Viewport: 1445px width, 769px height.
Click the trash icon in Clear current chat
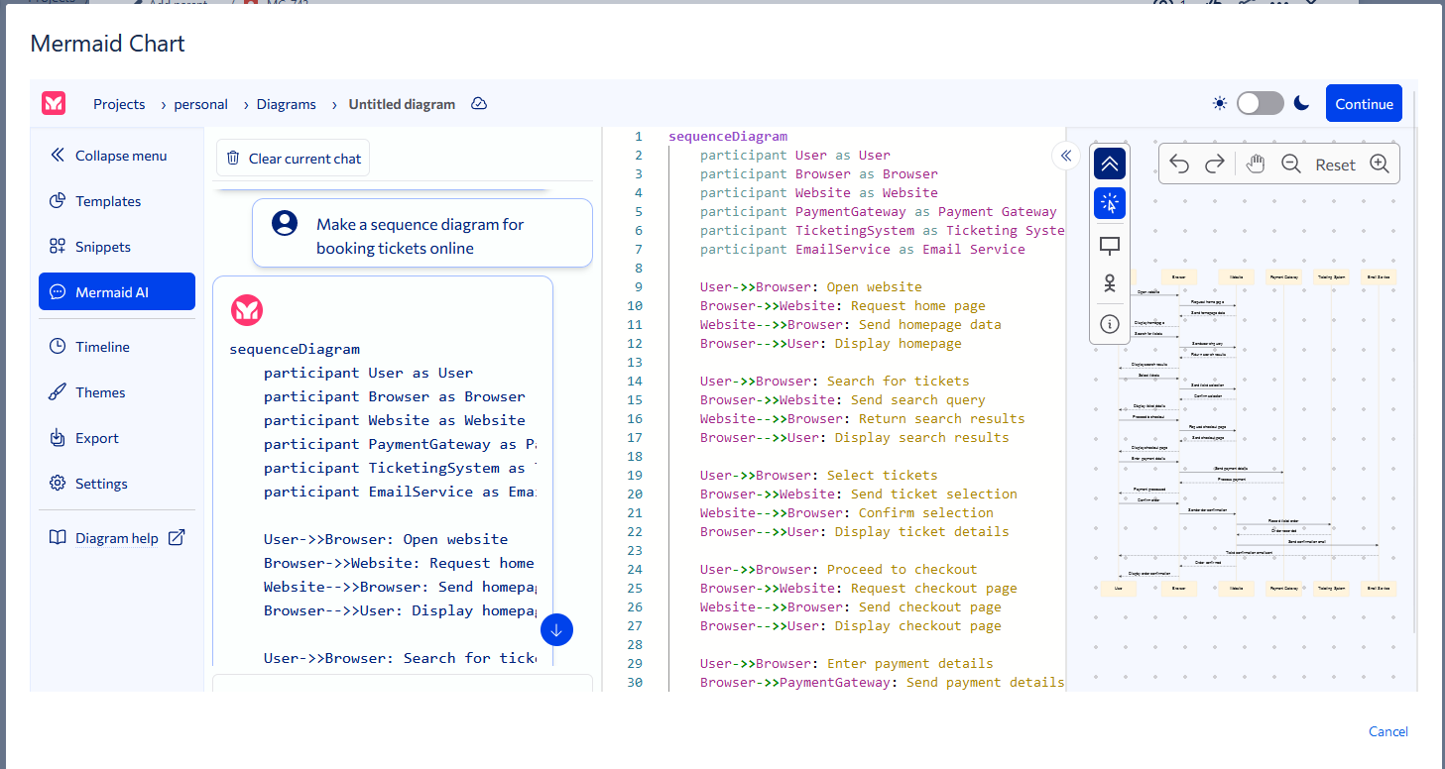pos(233,158)
